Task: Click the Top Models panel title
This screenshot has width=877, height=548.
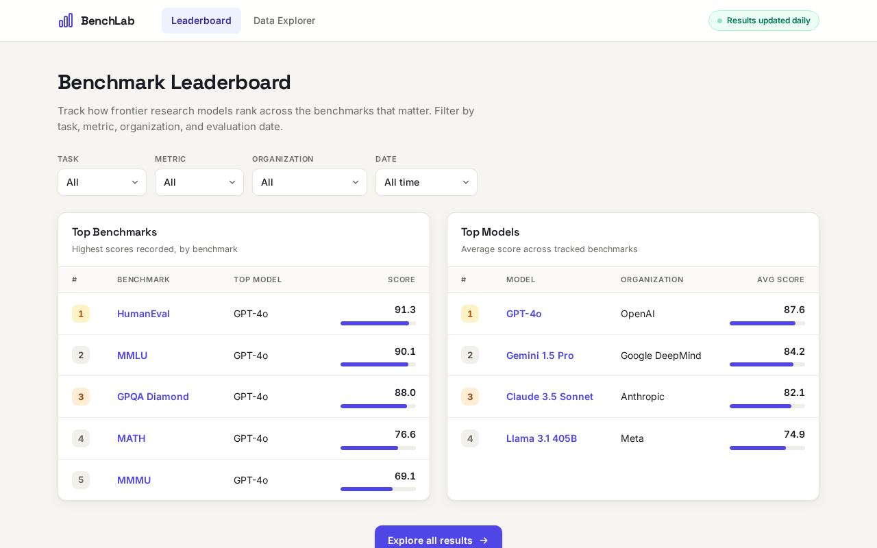Action: pyautogui.click(x=491, y=232)
